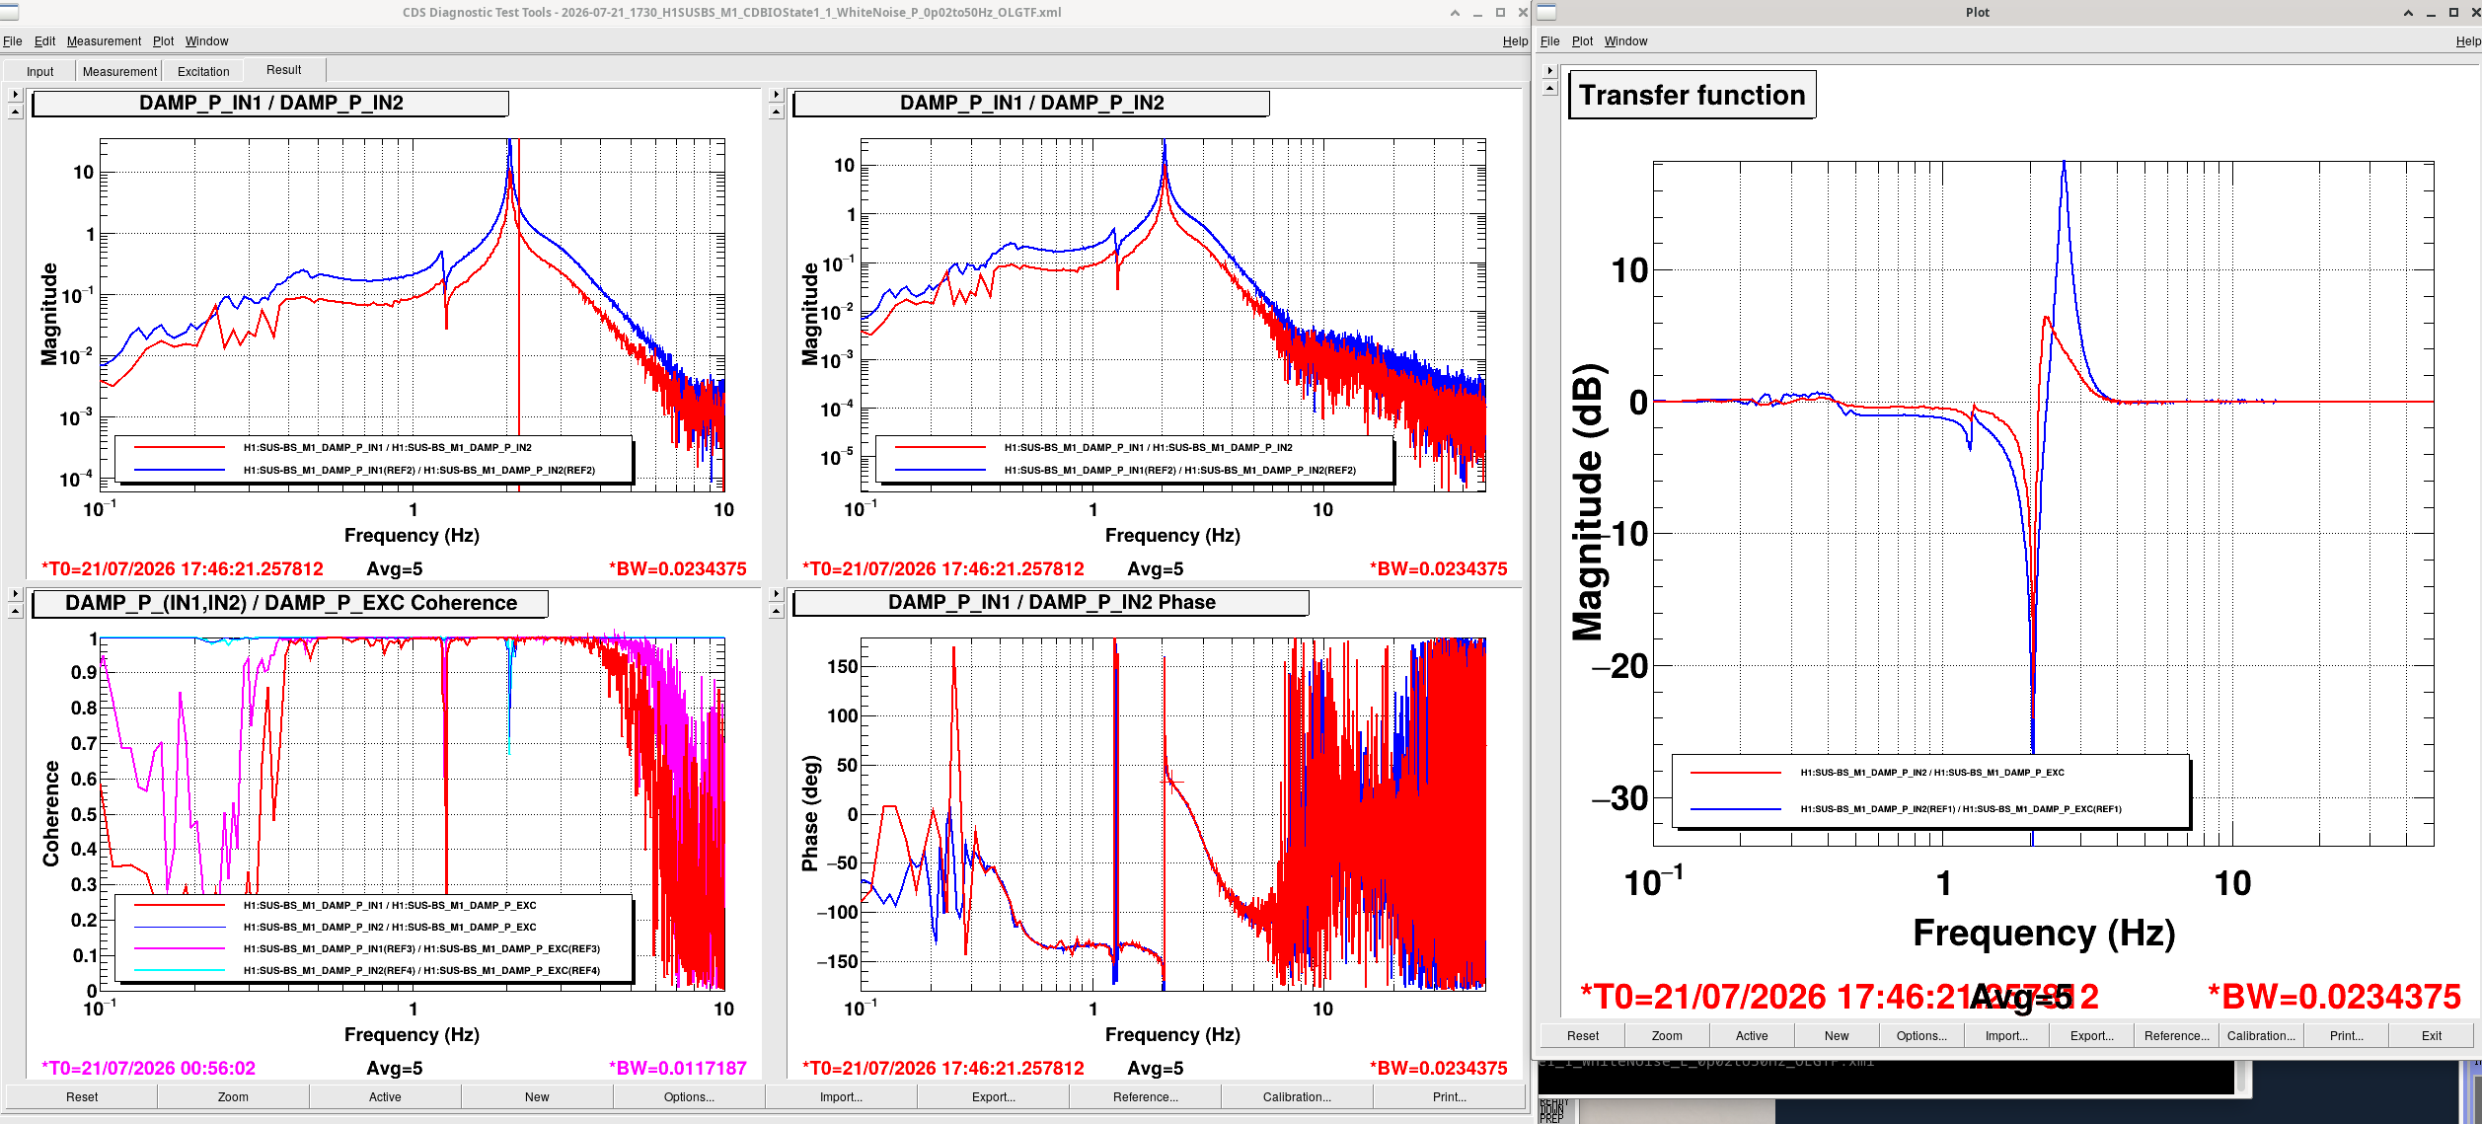The height and width of the screenshot is (1124, 2482).
Task: Click right-arrow icon beside top-left magnitude plot
Action: point(15,95)
